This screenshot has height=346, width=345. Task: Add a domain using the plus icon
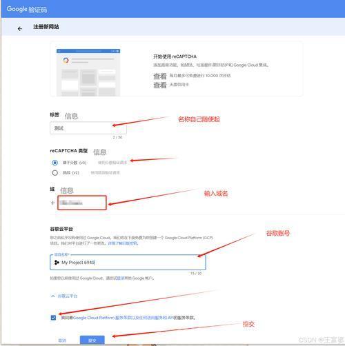click(52, 203)
